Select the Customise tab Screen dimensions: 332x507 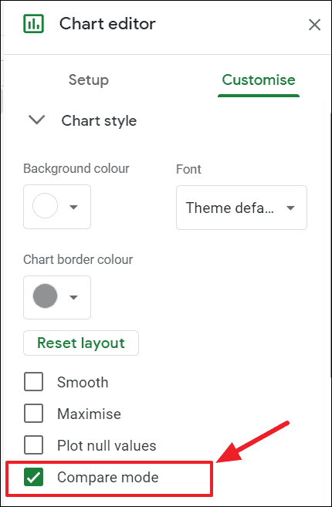(x=259, y=79)
